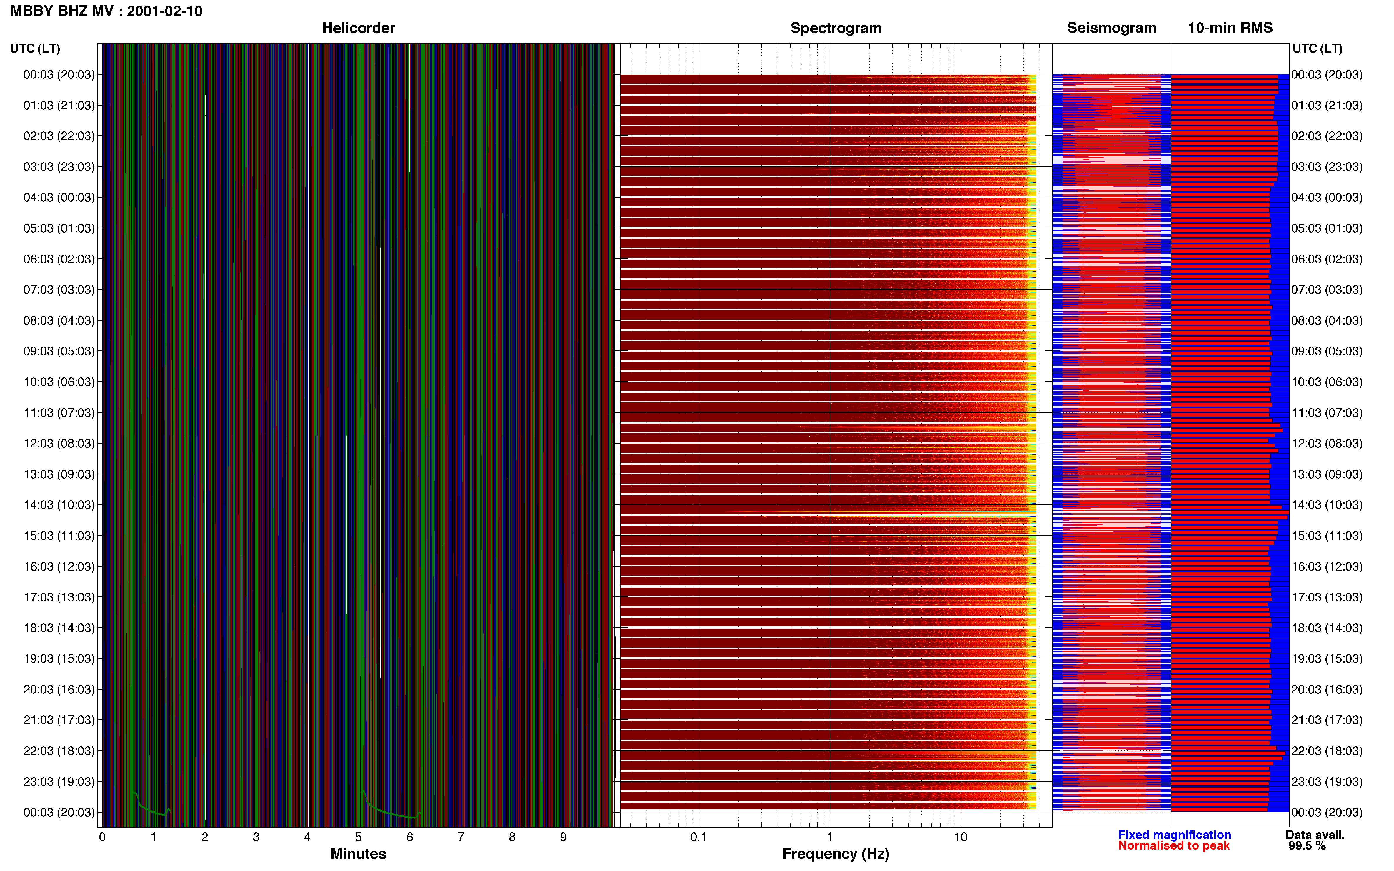
Task: Click right time label 12:03 (08:03)
Action: click(x=1327, y=443)
